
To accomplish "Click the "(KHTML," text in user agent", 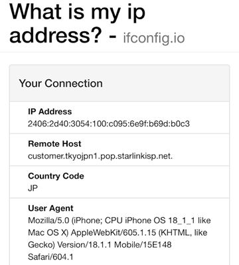I will click(x=175, y=232).
